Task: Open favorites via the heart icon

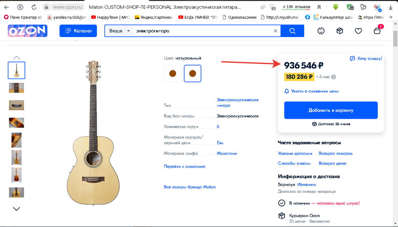Action: [x=358, y=30]
